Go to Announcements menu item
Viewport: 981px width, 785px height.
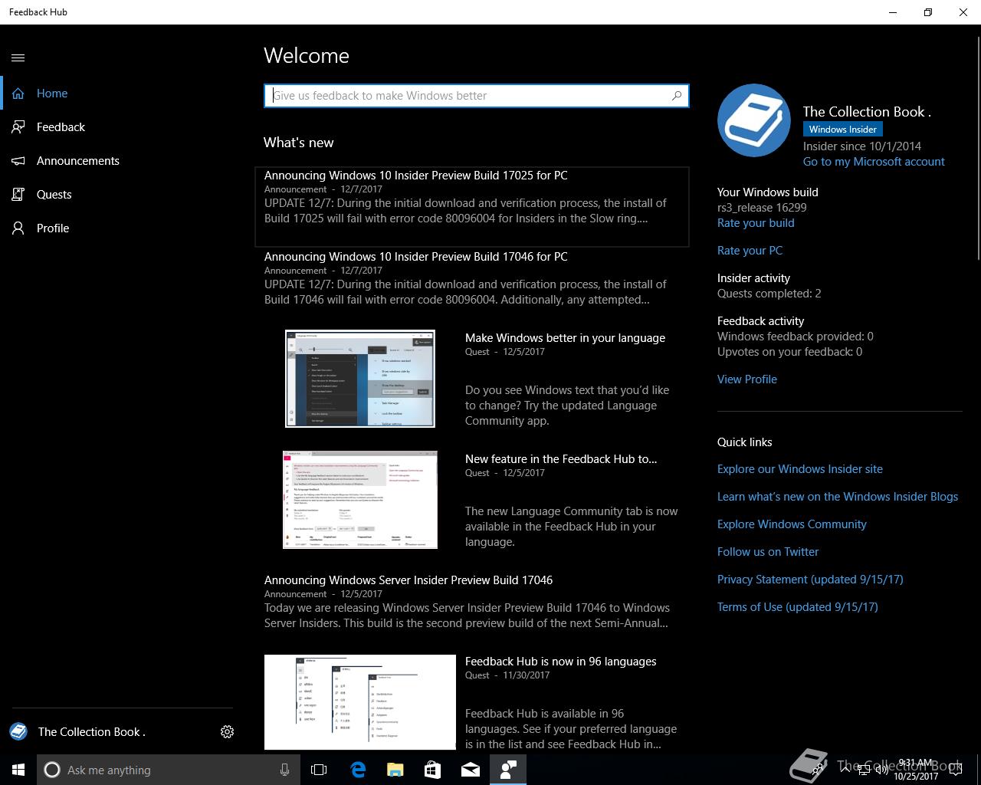coord(123,161)
